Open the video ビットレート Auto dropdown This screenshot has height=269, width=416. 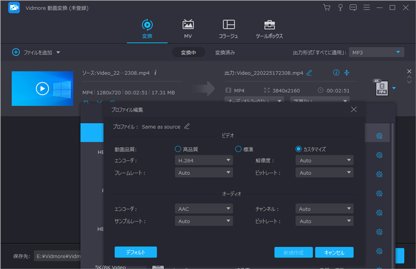pyautogui.click(x=324, y=173)
